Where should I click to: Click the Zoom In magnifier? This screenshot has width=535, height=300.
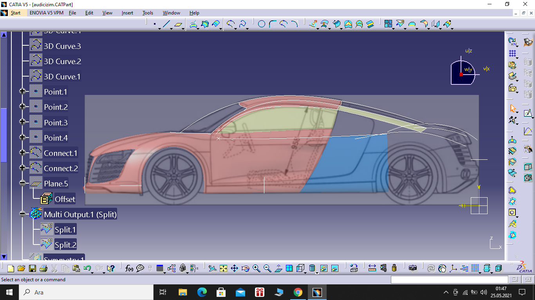point(256,268)
